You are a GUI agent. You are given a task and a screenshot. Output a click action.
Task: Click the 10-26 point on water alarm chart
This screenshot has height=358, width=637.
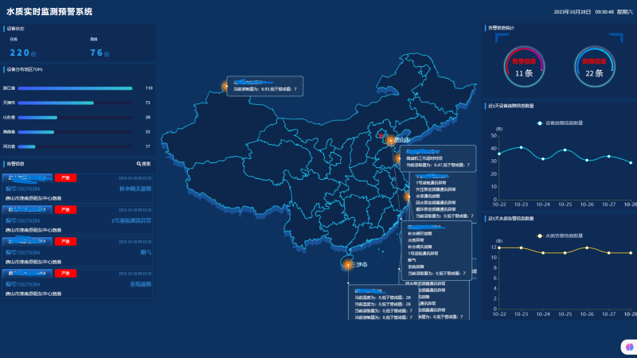point(587,247)
